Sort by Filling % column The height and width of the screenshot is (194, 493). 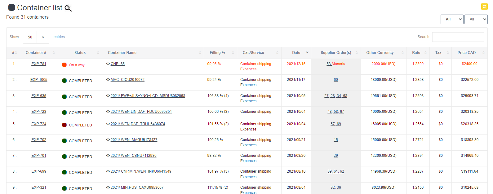pyautogui.click(x=220, y=53)
